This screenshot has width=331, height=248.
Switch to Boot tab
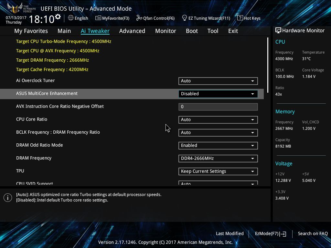(x=192, y=31)
